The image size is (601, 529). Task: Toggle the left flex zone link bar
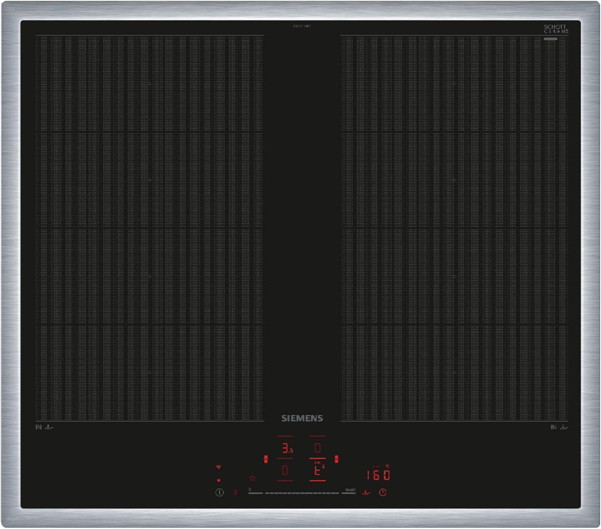[x=266, y=459]
